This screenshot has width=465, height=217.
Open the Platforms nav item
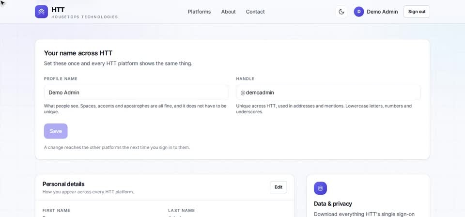199,12
